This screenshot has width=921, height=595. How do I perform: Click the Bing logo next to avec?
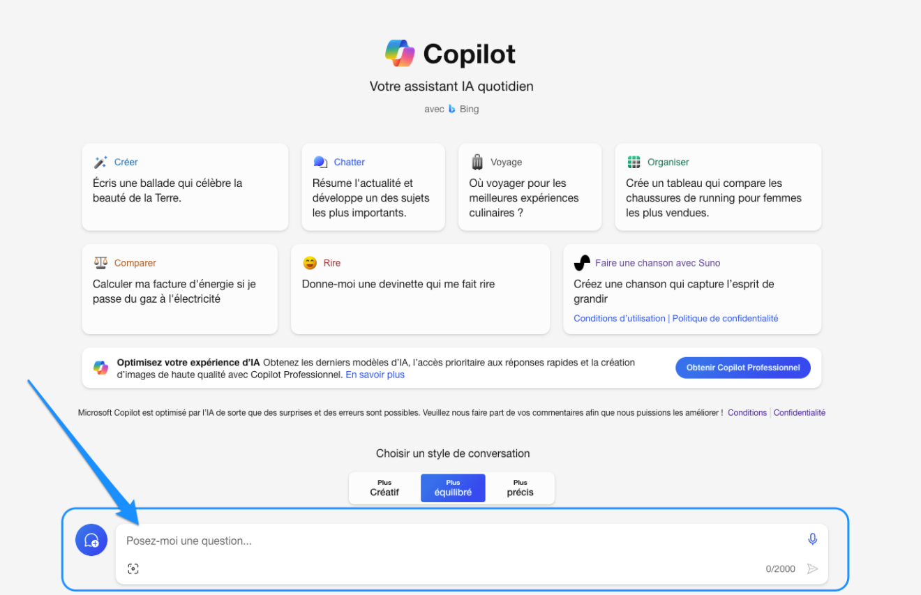[x=451, y=109]
